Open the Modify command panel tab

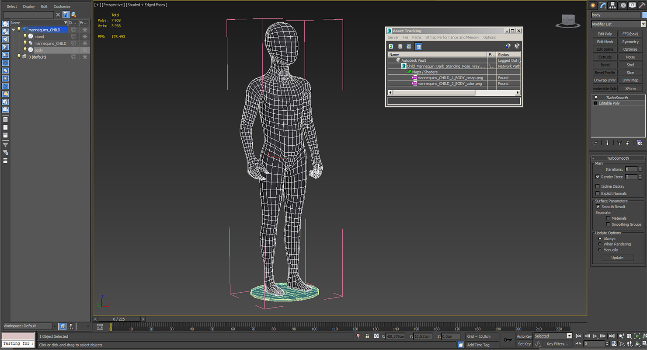click(x=603, y=5)
